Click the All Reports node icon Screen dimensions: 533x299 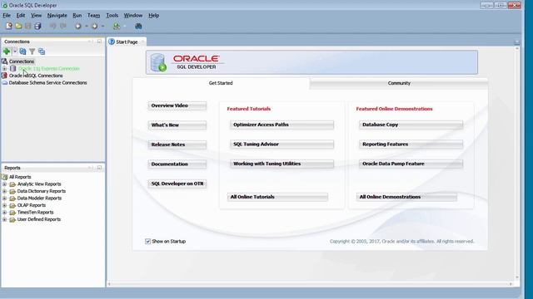pos(4,177)
